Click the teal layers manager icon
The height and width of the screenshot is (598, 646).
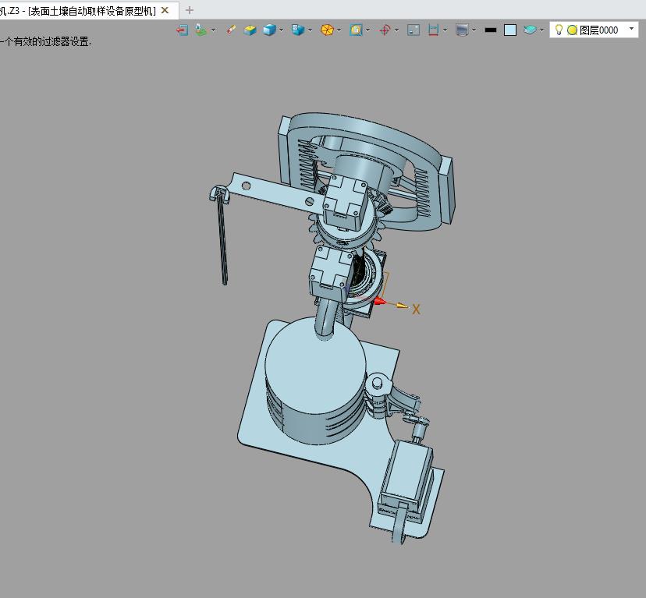pyautogui.click(x=530, y=30)
